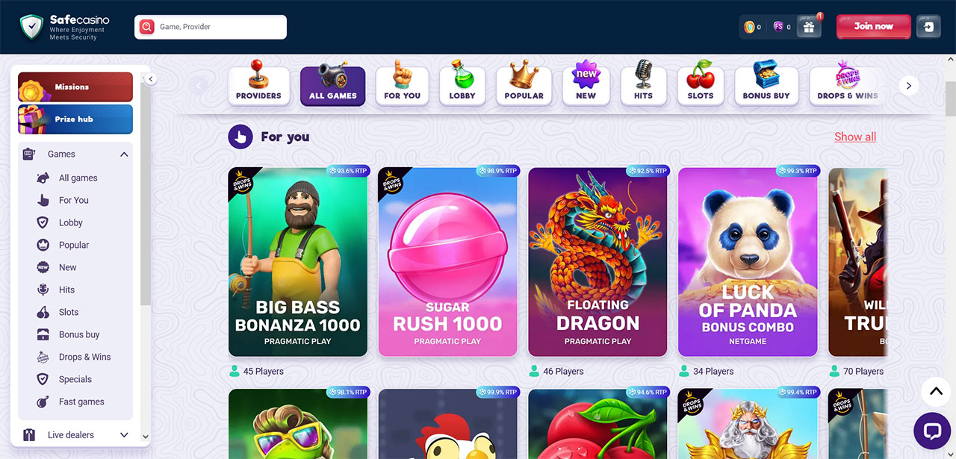Open the Sugar Rush 1000 game thumbnail
Viewport: 956px width, 459px height.
point(447,262)
